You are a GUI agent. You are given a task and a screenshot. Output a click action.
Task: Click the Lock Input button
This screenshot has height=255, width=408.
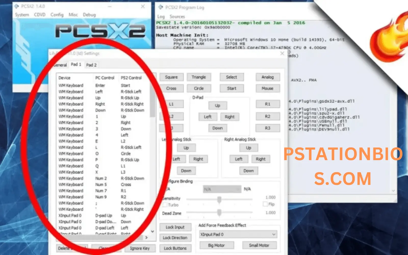pos(175,227)
